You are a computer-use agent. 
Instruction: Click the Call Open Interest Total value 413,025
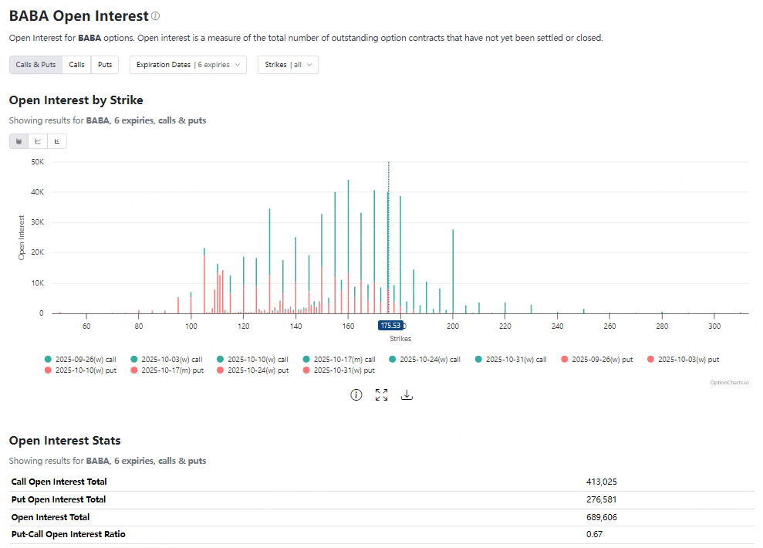tap(602, 482)
